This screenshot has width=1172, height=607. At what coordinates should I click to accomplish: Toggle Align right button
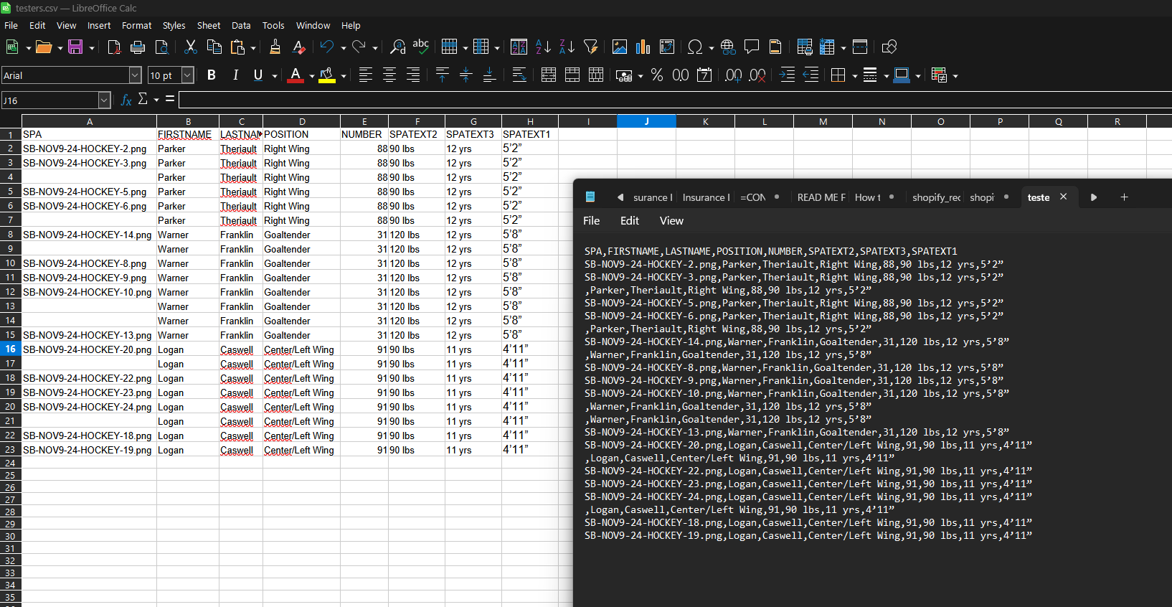coord(413,75)
